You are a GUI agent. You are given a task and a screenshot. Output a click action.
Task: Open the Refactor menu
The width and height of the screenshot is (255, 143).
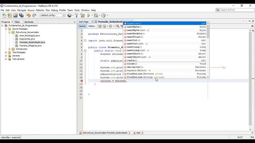click(40, 10)
